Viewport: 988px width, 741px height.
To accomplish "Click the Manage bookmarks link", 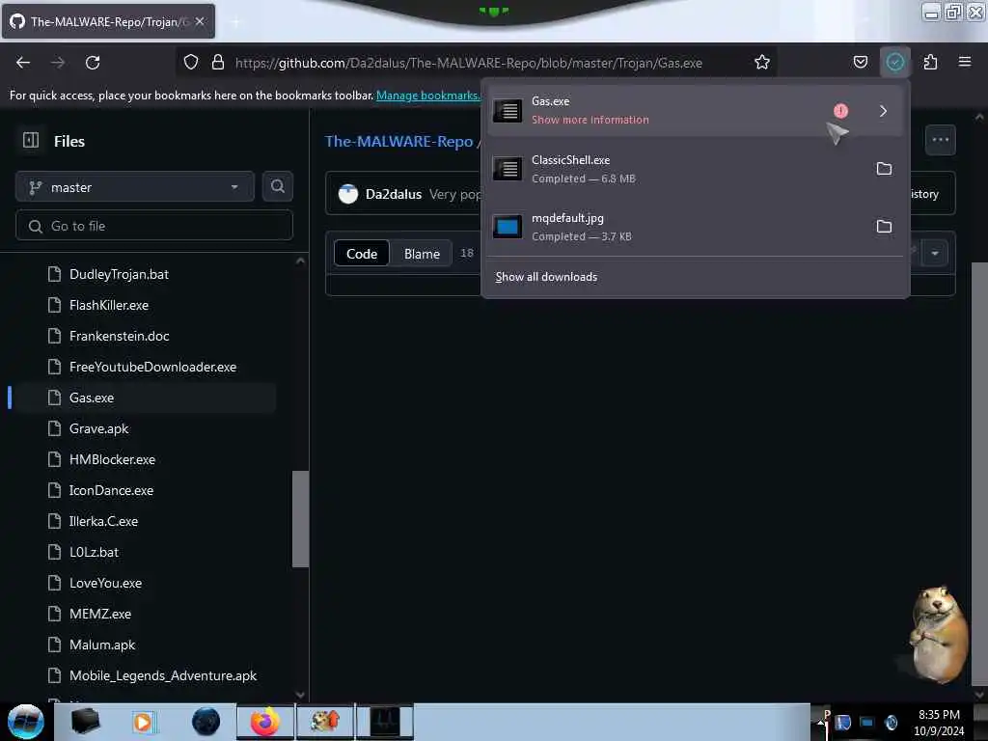I will coord(427,96).
